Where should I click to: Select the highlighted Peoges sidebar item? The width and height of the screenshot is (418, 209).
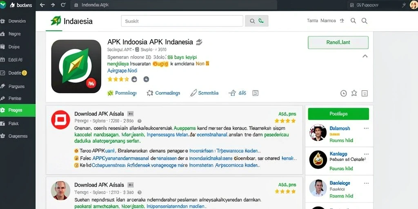(x=18, y=110)
